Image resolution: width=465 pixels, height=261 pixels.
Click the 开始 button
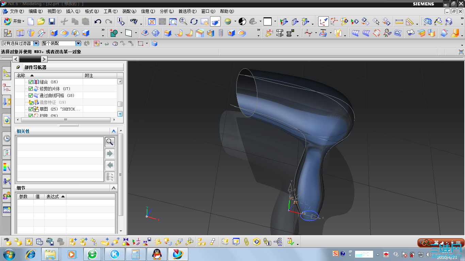point(14,21)
